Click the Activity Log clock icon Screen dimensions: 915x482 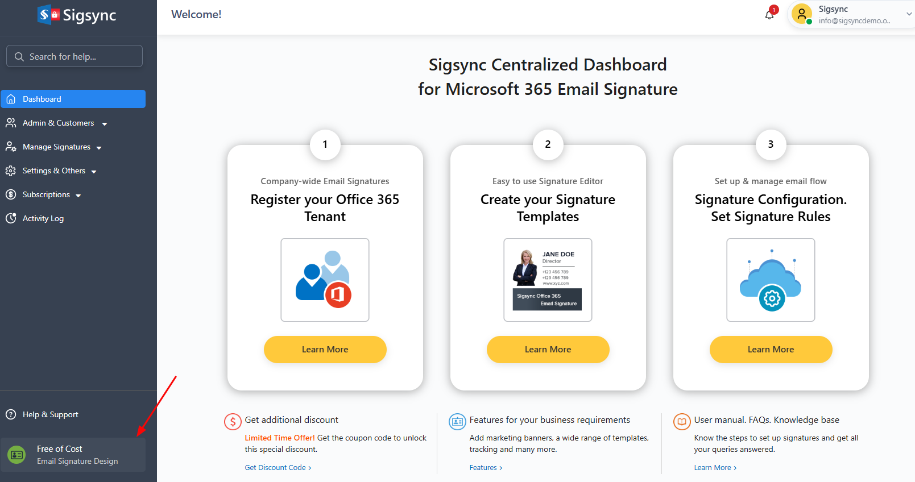click(11, 218)
